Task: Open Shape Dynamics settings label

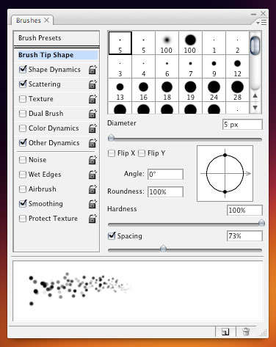Action: [54, 70]
